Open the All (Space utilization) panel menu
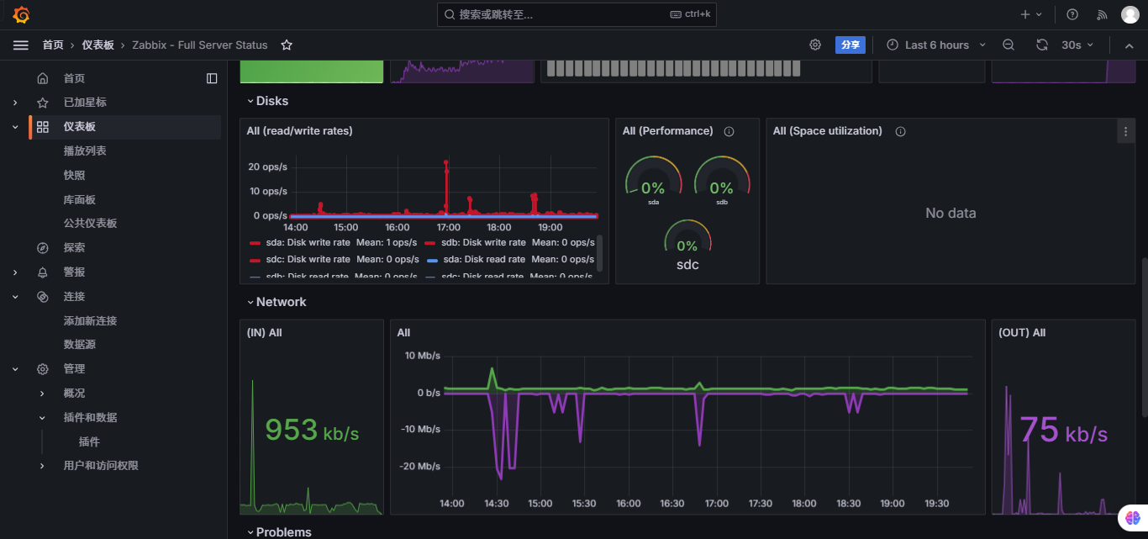1148x539 pixels. [x=1126, y=131]
